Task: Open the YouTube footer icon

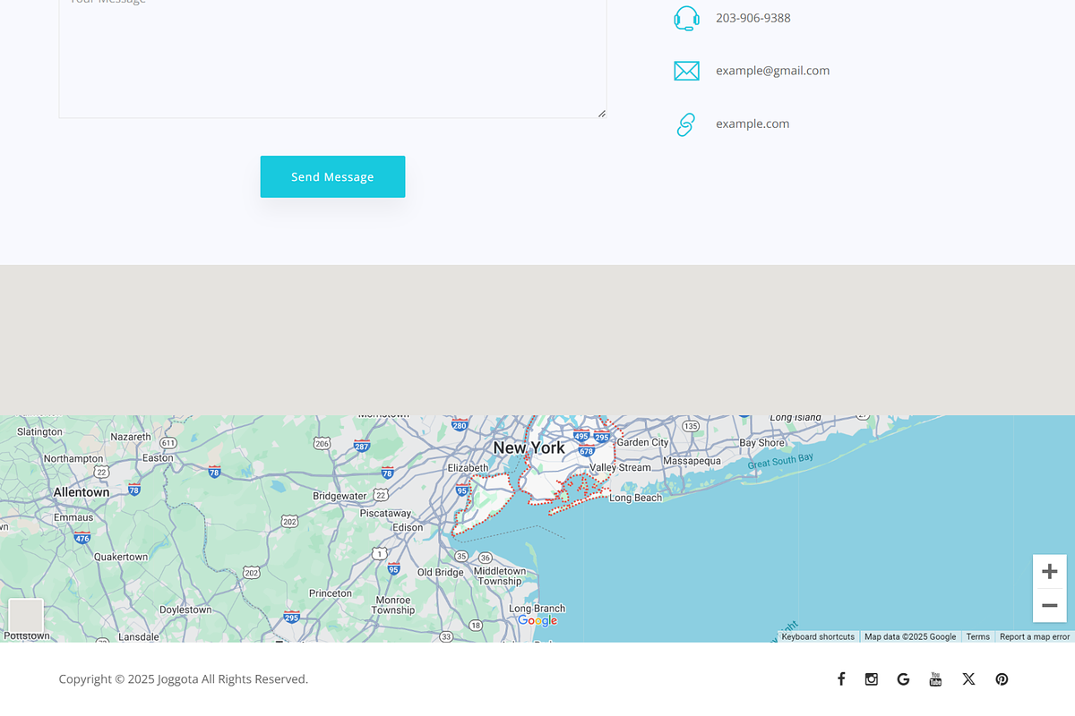Action: pos(935,679)
